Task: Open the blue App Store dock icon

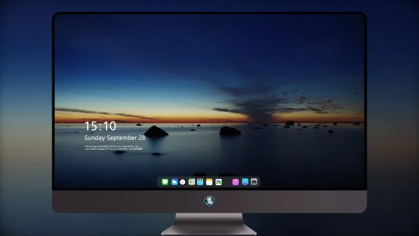Action: click(x=245, y=182)
